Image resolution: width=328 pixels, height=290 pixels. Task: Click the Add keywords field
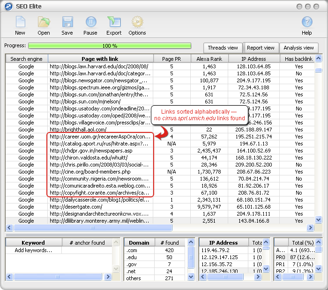tap(33, 250)
